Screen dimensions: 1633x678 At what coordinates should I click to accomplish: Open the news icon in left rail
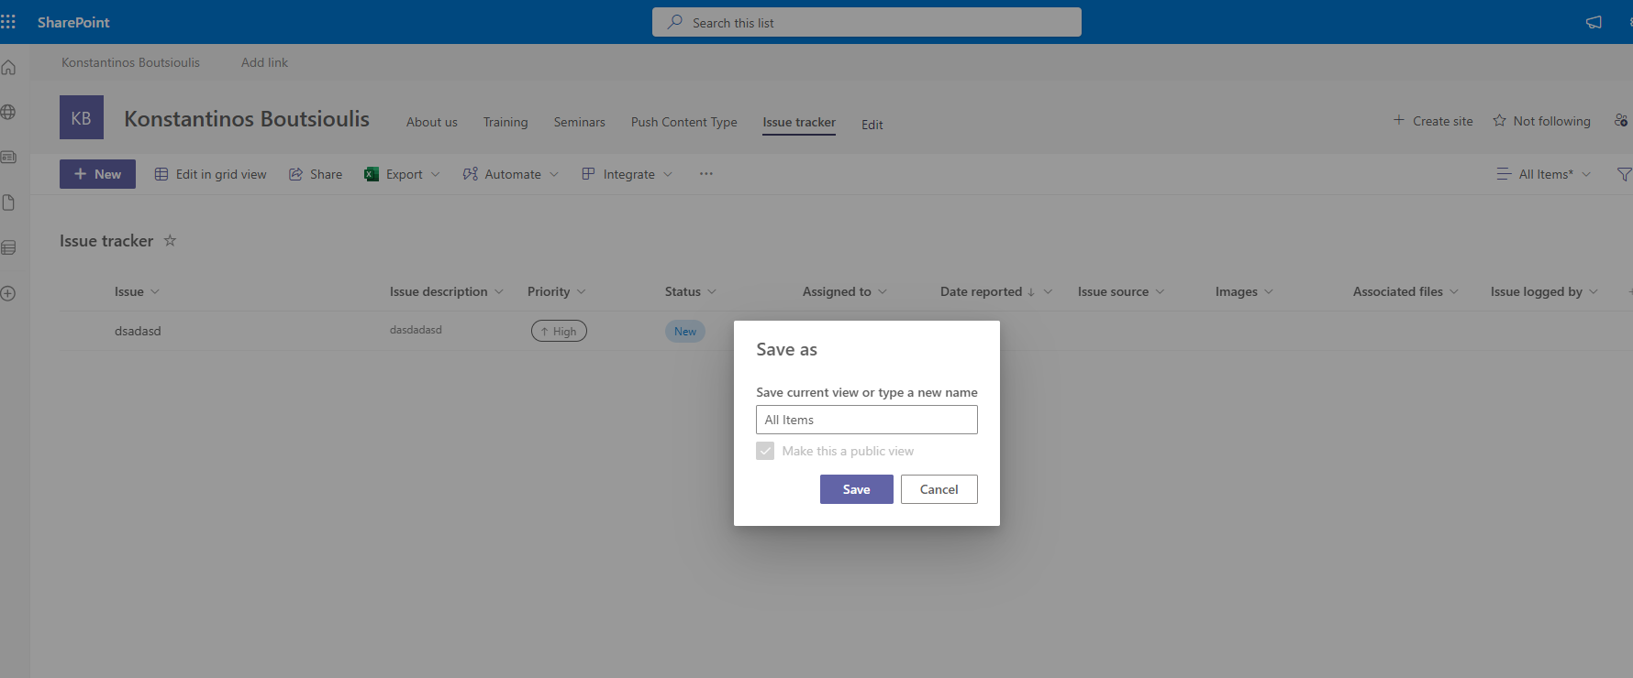click(8, 157)
